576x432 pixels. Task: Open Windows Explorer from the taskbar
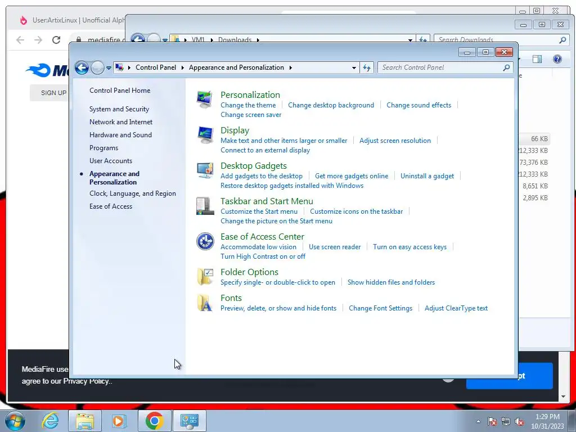tap(85, 421)
